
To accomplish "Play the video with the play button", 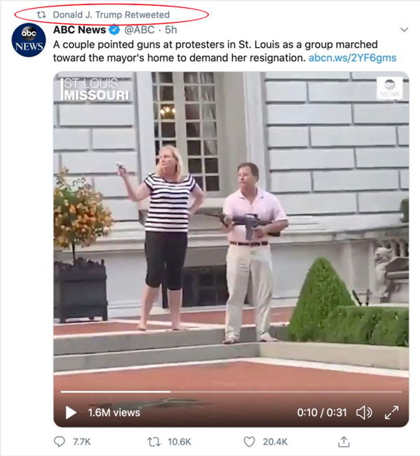I will 71,412.
